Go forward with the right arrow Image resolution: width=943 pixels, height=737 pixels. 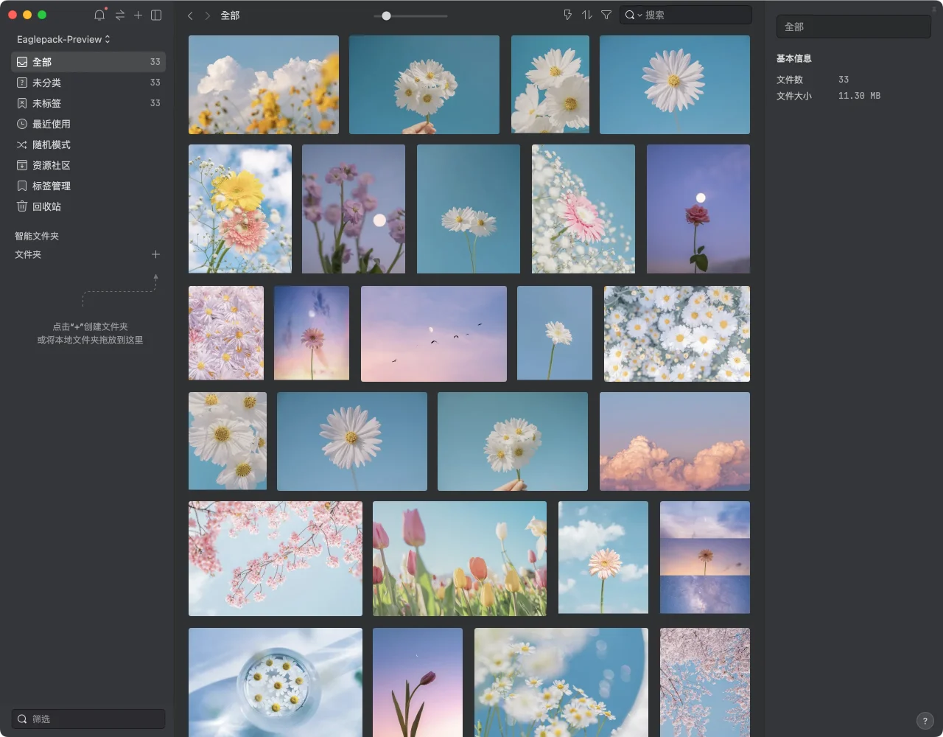tap(208, 15)
